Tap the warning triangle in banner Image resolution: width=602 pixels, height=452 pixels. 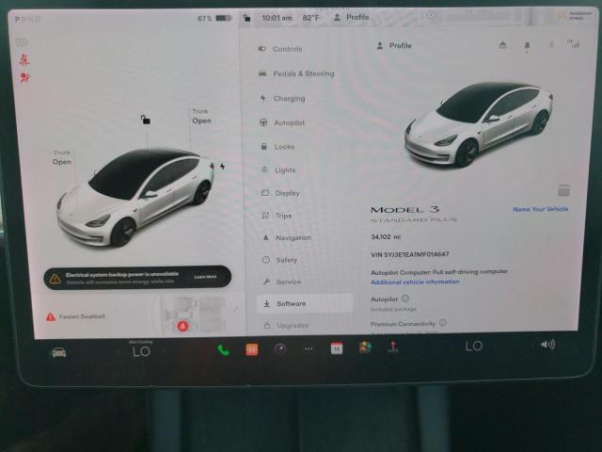point(55,279)
